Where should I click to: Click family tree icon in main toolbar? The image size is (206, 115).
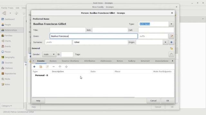pyautogui.click(x=4, y=13)
